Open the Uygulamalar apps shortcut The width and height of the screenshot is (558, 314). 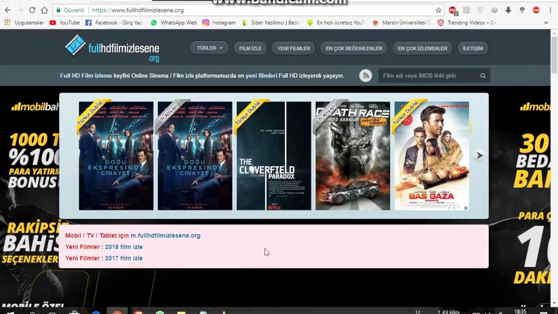coord(24,23)
